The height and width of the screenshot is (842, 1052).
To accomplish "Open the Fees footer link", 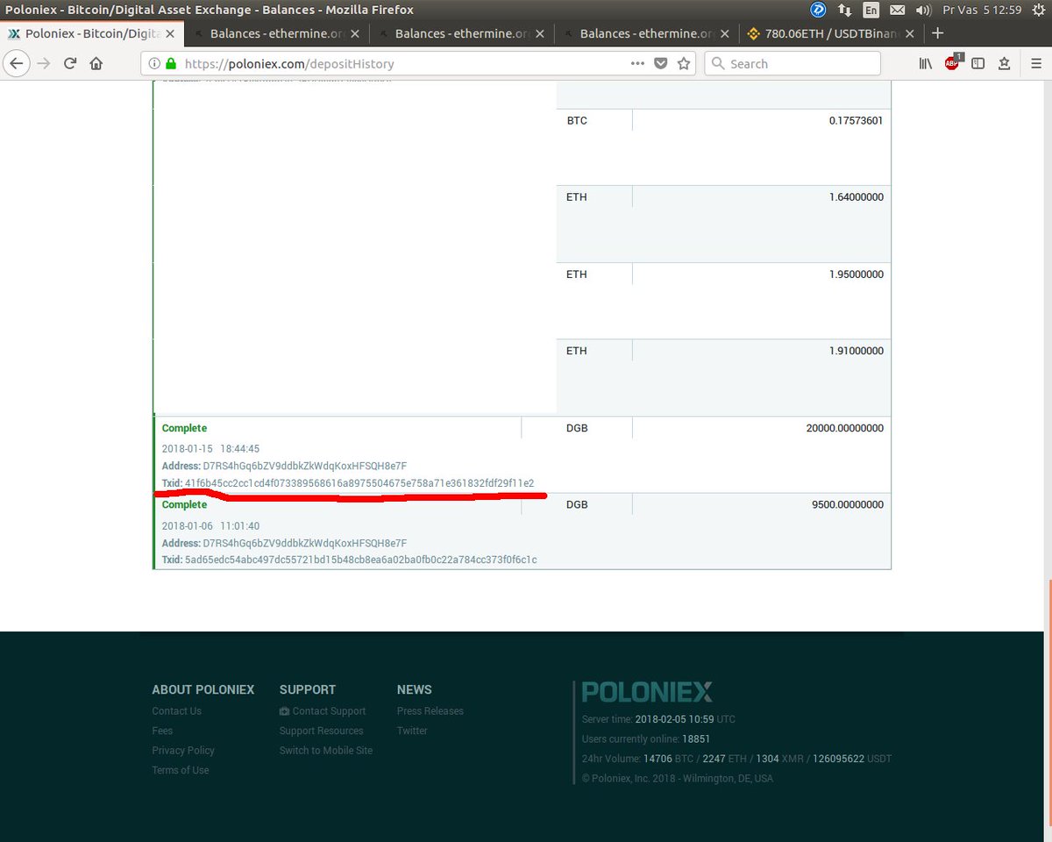I will tap(162, 731).
